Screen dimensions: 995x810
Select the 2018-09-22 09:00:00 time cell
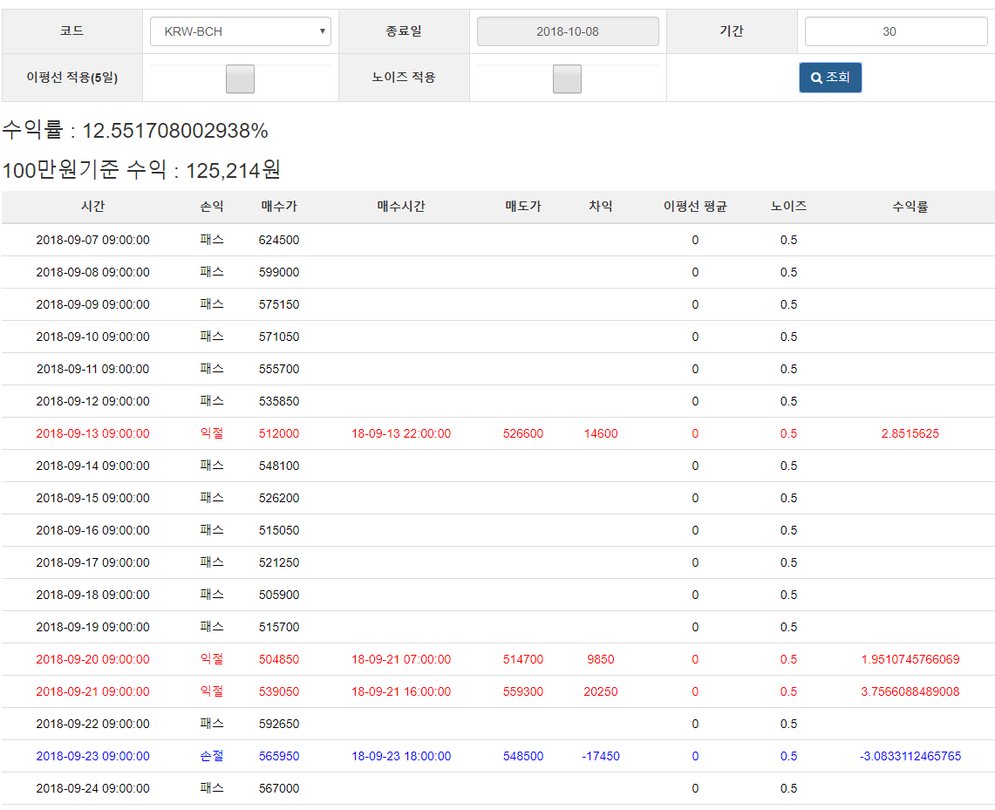(92, 724)
